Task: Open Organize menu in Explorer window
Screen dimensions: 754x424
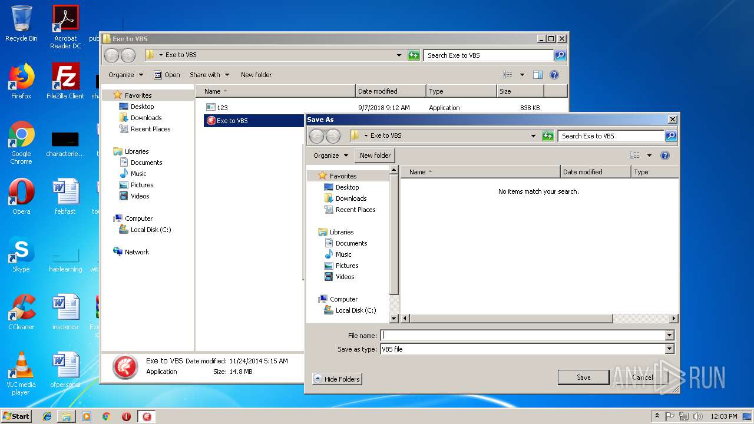Action: [125, 75]
